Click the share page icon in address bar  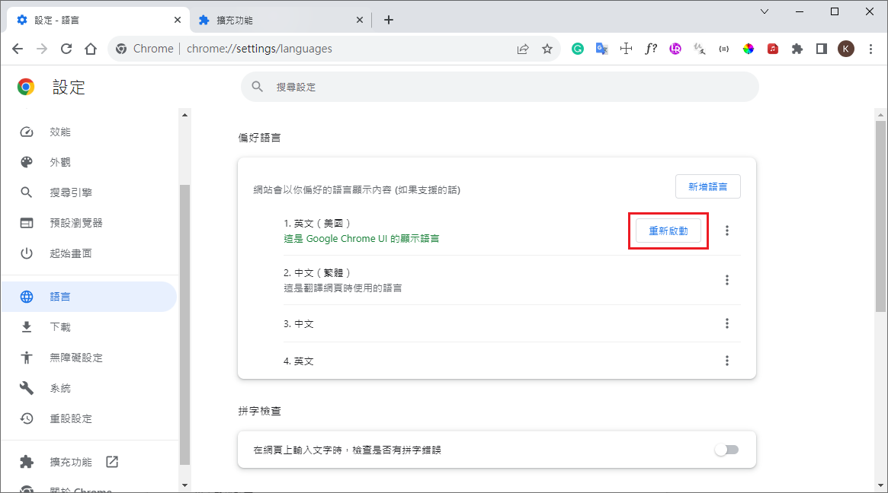(523, 49)
